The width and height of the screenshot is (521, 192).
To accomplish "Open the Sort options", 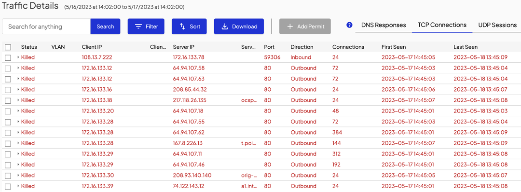I will [189, 27].
